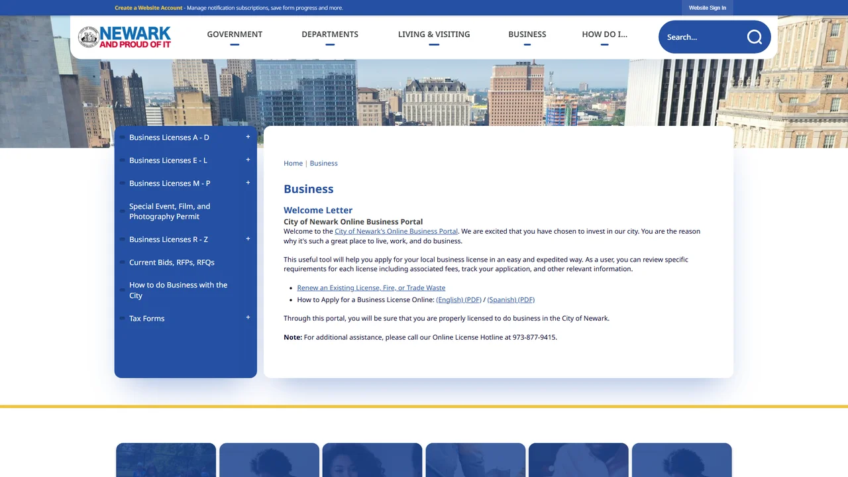The width and height of the screenshot is (848, 477).
Task: Expand Business Licenses E - L submenu
Action: (x=248, y=160)
